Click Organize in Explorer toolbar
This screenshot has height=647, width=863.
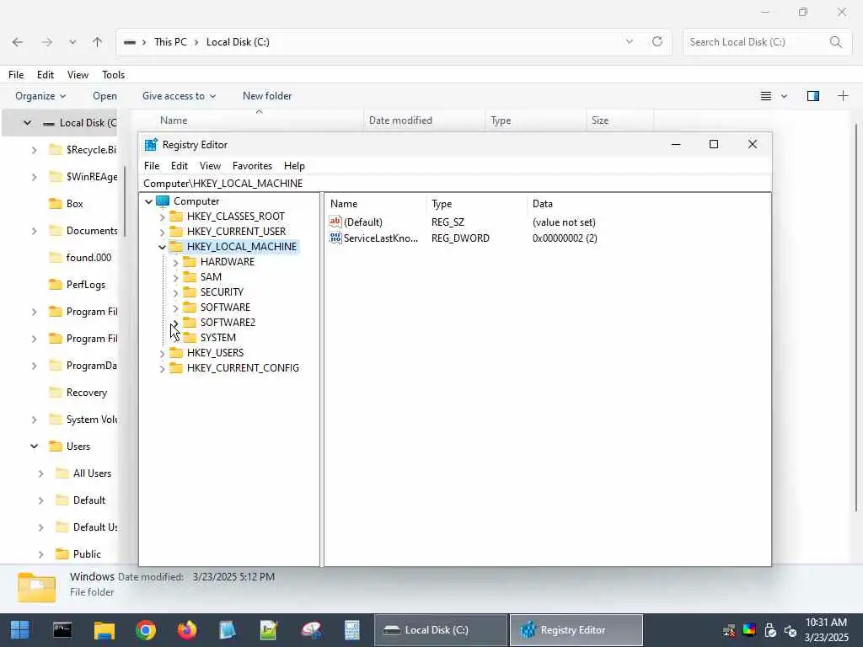pyautogui.click(x=40, y=96)
